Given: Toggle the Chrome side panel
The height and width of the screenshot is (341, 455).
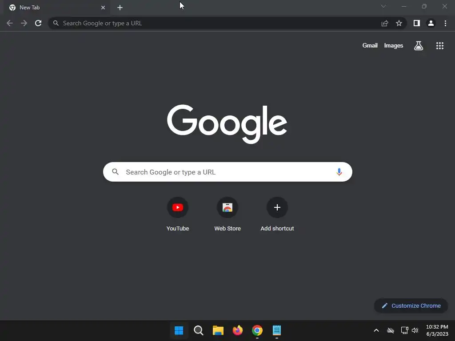Looking at the screenshot, I should point(417,23).
